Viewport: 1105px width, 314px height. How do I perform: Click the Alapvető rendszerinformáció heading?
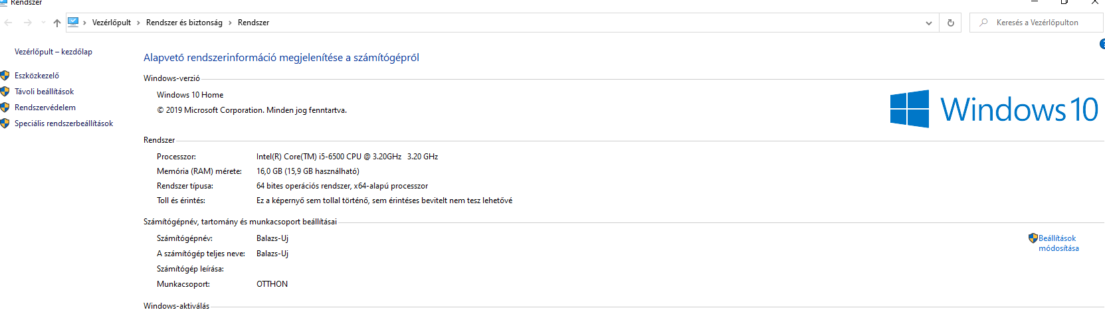click(281, 58)
